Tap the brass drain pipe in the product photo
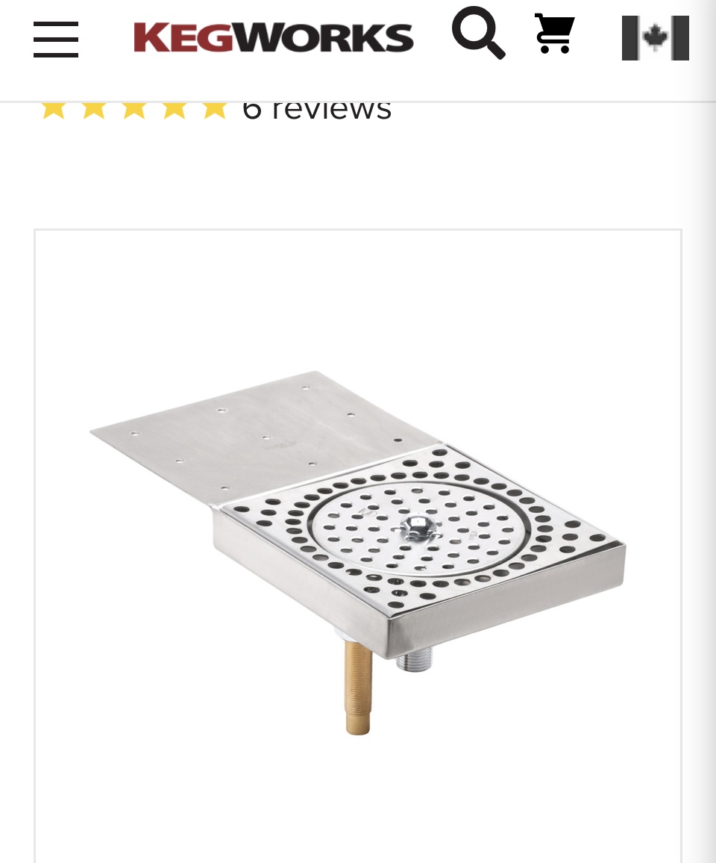 point(359,684)
